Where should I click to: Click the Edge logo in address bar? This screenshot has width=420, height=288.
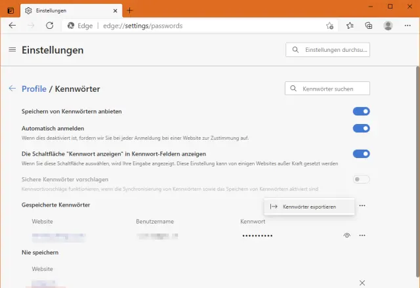71,26
